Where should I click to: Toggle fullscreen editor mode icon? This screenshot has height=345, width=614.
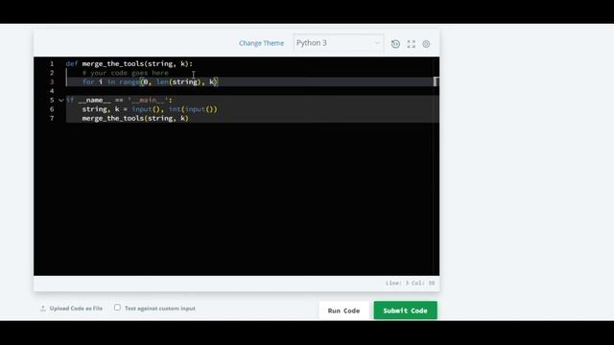coord(411,44)
